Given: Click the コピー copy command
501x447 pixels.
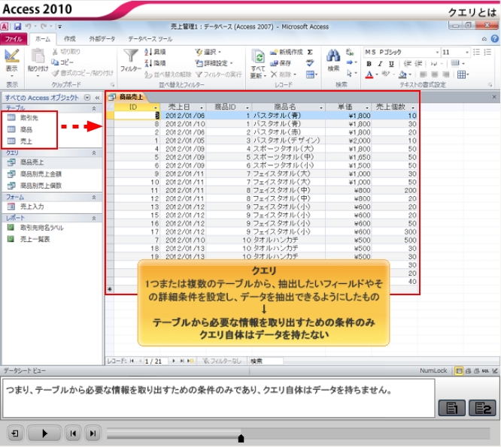Looking at the screenshot, I should pos(62,62).
